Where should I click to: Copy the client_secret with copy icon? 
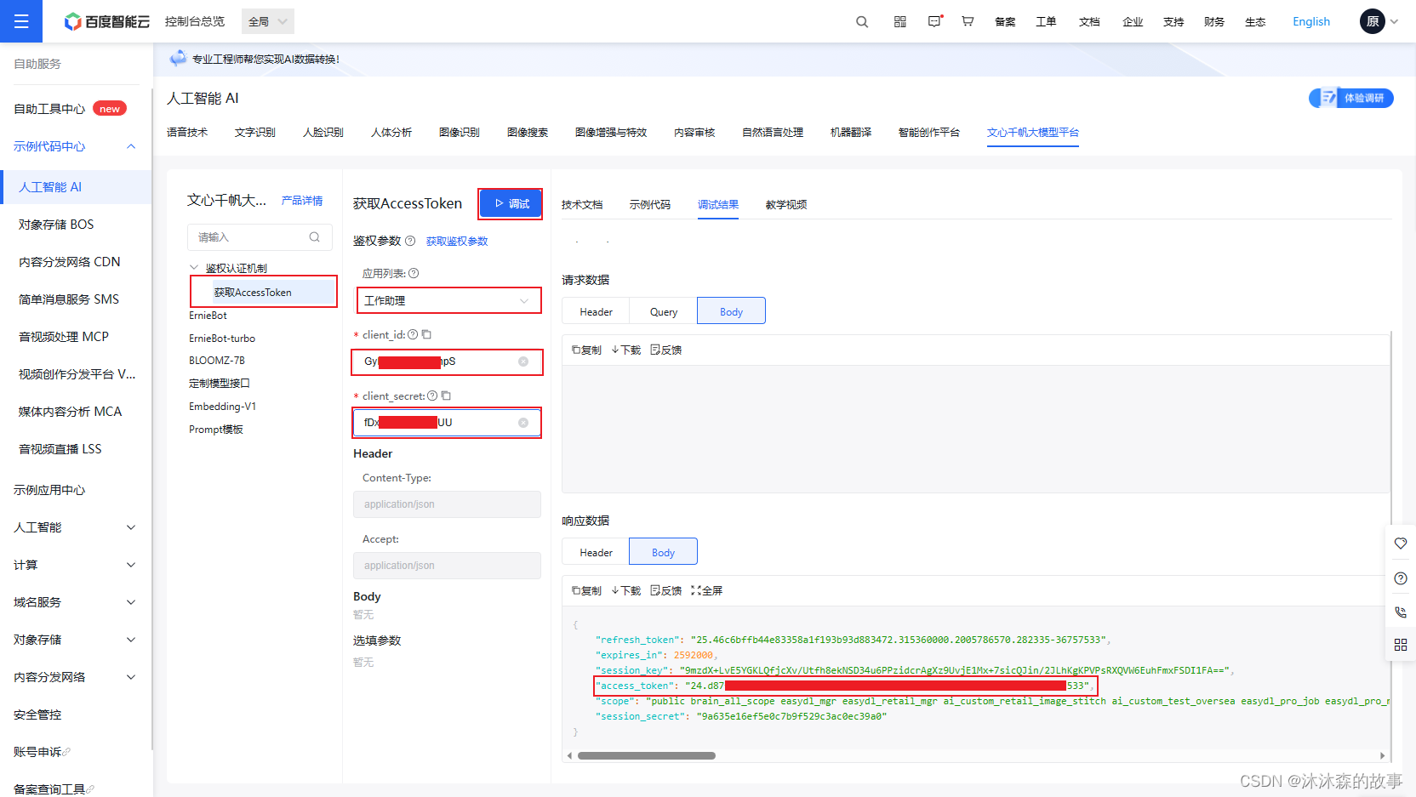pos(446,396)
